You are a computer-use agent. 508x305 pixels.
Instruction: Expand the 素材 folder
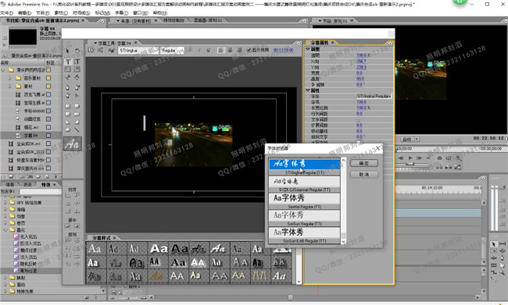tap(10, 87)
